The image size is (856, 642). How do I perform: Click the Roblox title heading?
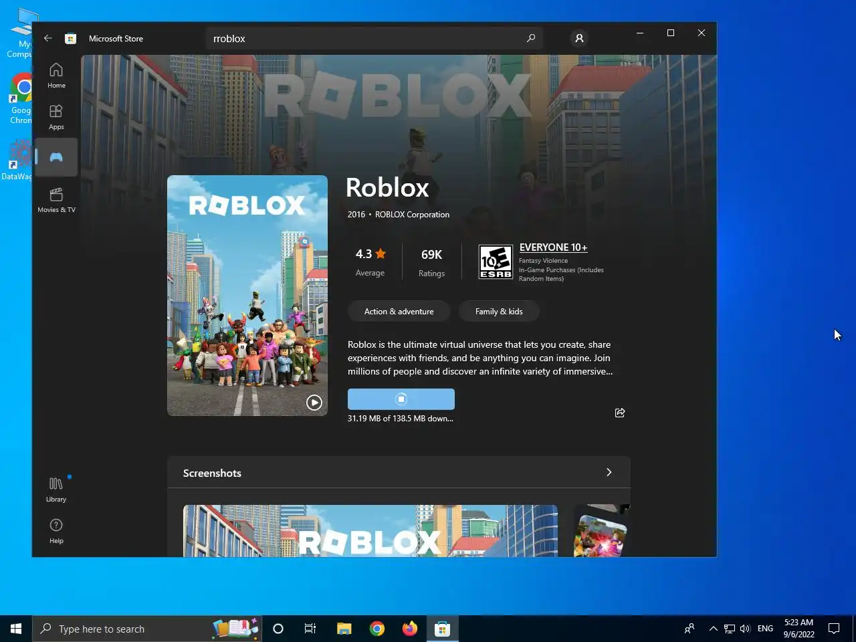point(387,188)
